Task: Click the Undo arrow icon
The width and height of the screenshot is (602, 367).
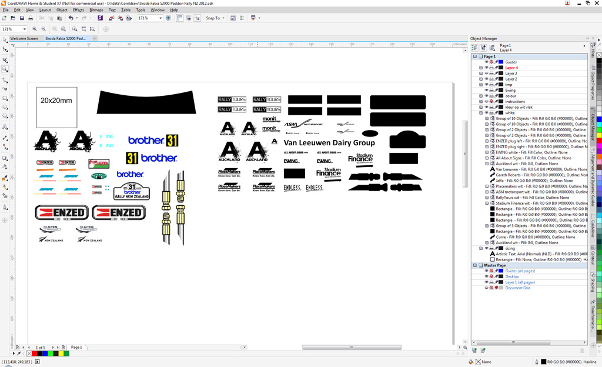Action: point(71,18)
